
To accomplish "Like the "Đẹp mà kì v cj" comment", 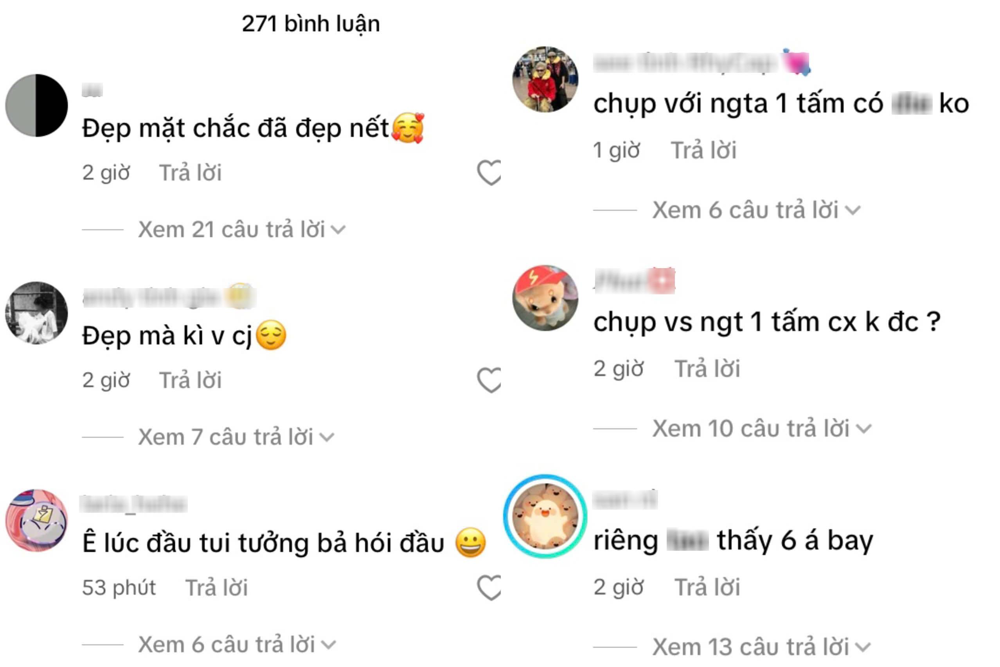I will pyautogui.click(x=489, y=380).
